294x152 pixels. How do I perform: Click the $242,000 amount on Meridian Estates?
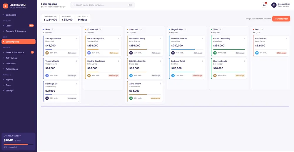point(176,46)
